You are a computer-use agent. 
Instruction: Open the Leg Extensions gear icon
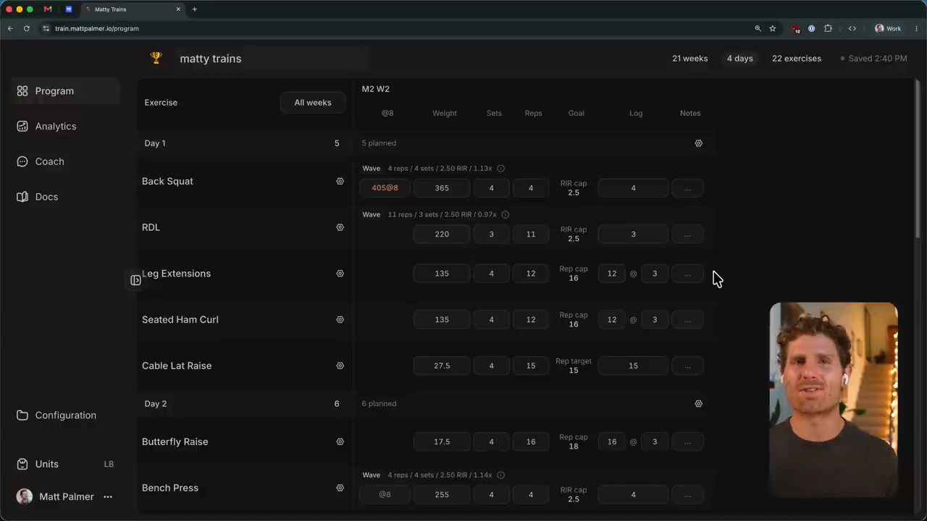coord(340,274)
